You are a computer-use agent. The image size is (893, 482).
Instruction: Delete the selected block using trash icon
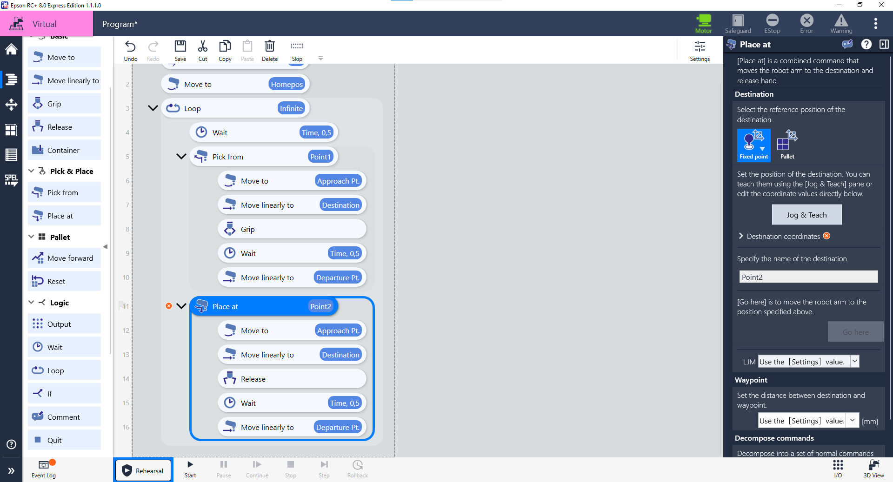[270, 51]
